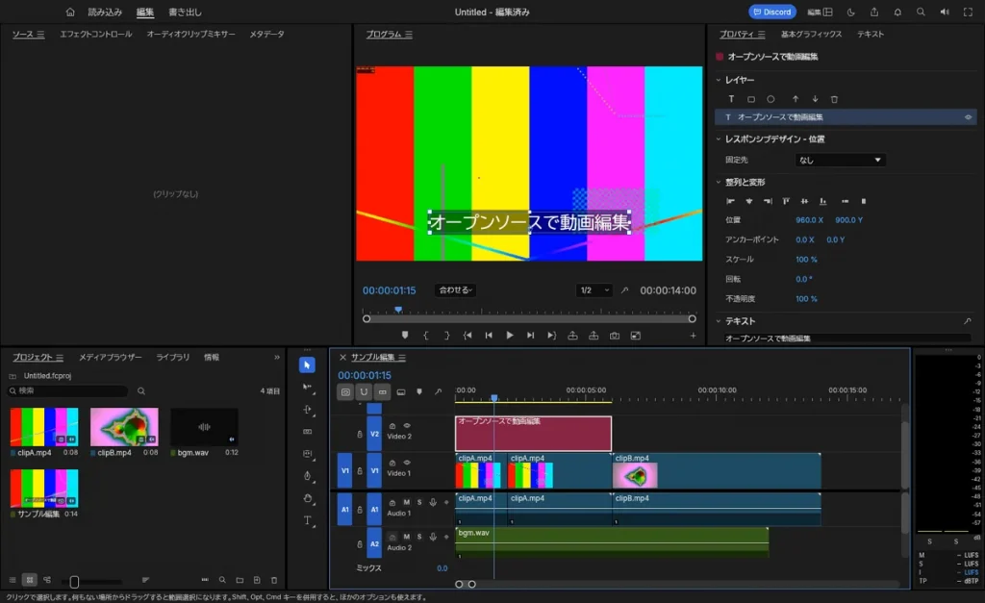Viewport: 985px width, 603px height.
Task: Open the プログラム panel menu
Action: pos(408,35)
